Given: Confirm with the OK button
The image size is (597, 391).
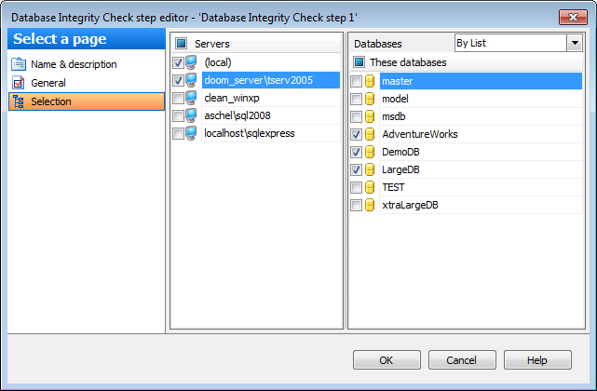Looking at the screenshot, I should click(387, 360).
